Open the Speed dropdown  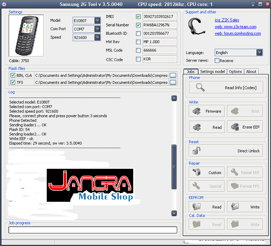click(x=97, y=37)
